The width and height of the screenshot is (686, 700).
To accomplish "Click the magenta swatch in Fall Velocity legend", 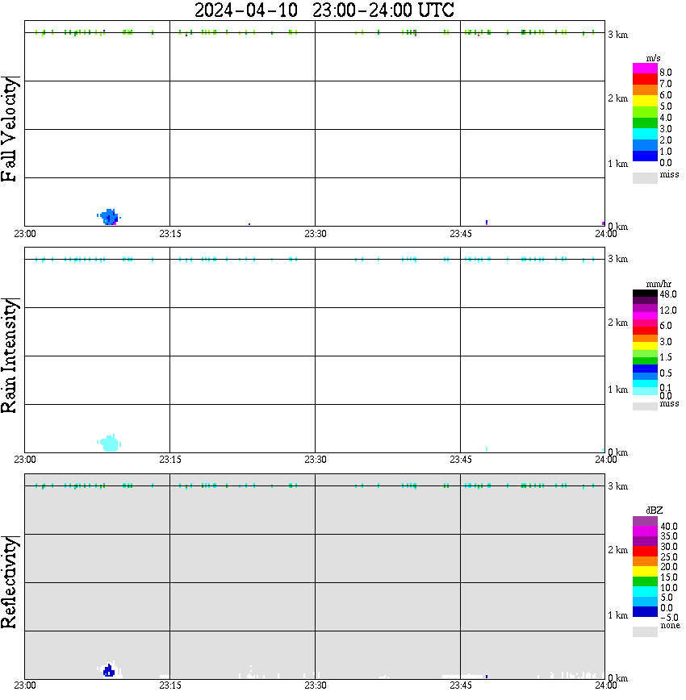I will click(645, 69).
